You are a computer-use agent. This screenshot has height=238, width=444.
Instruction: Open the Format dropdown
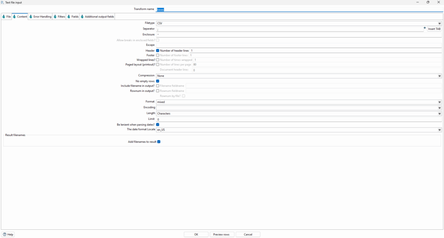pyautogui.click(x=299, y=102)
